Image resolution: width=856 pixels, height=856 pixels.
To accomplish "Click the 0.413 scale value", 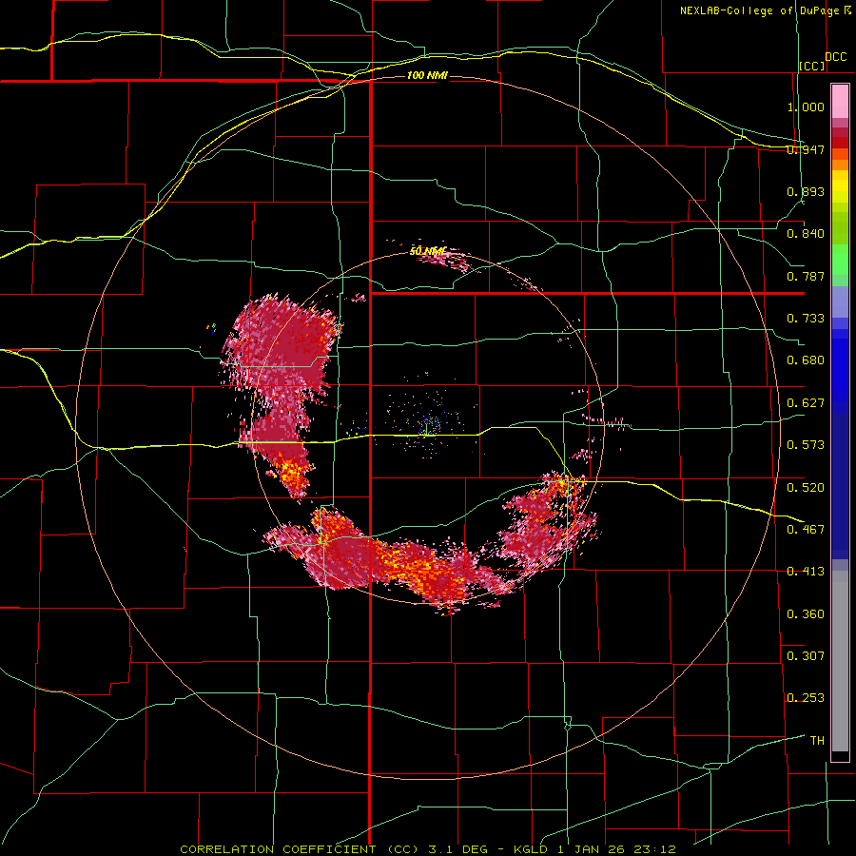I will point(806,572).
